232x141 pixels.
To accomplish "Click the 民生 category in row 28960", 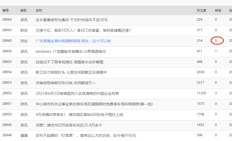I will (x=24, y=41).
